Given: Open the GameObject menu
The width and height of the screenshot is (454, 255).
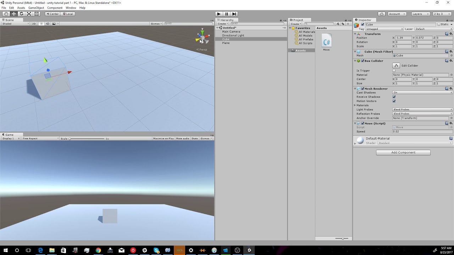Looking at the screenshot, I should click(36, 8).
